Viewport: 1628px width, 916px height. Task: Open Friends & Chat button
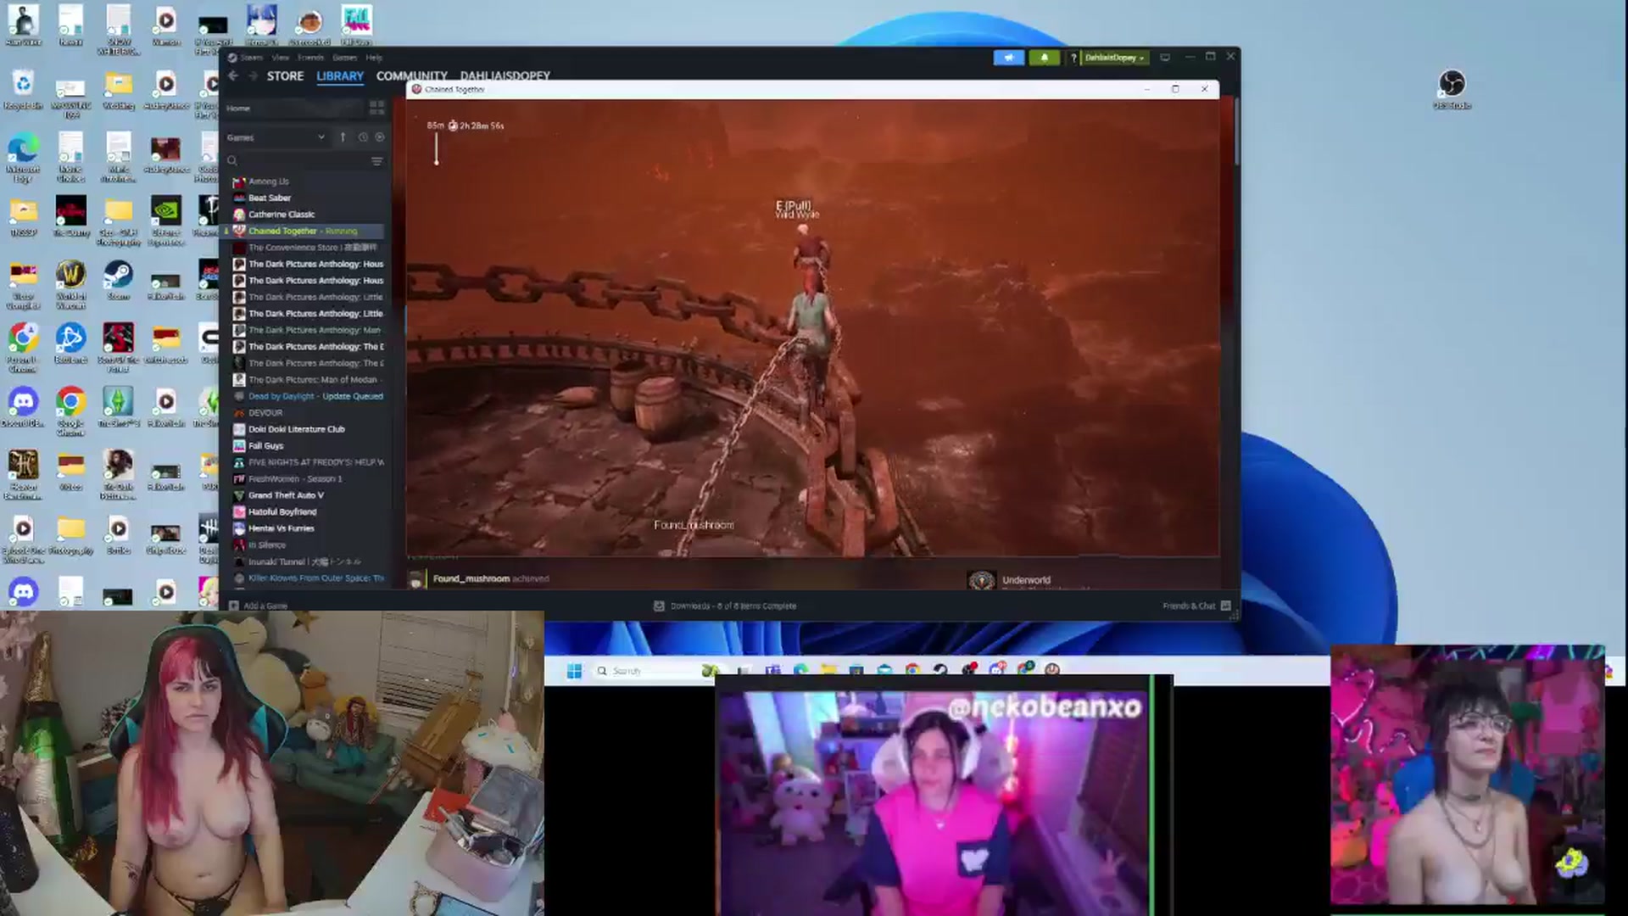(1196, 606)
